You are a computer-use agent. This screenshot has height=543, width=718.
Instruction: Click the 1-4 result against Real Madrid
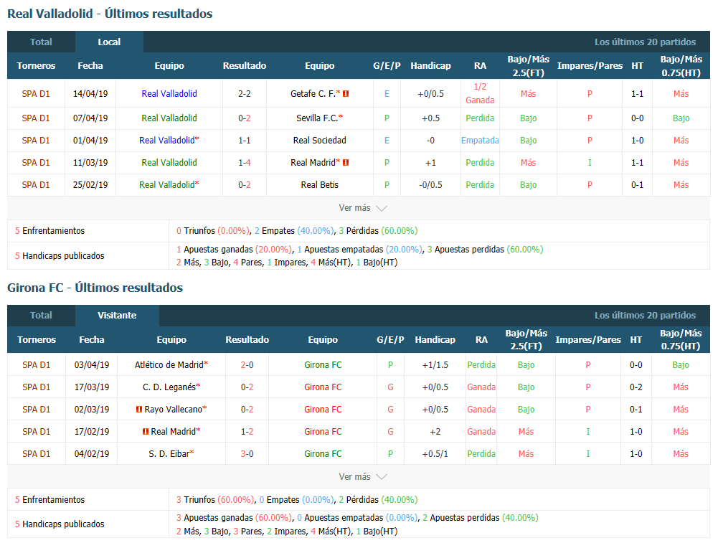click(x=245, y=163)
